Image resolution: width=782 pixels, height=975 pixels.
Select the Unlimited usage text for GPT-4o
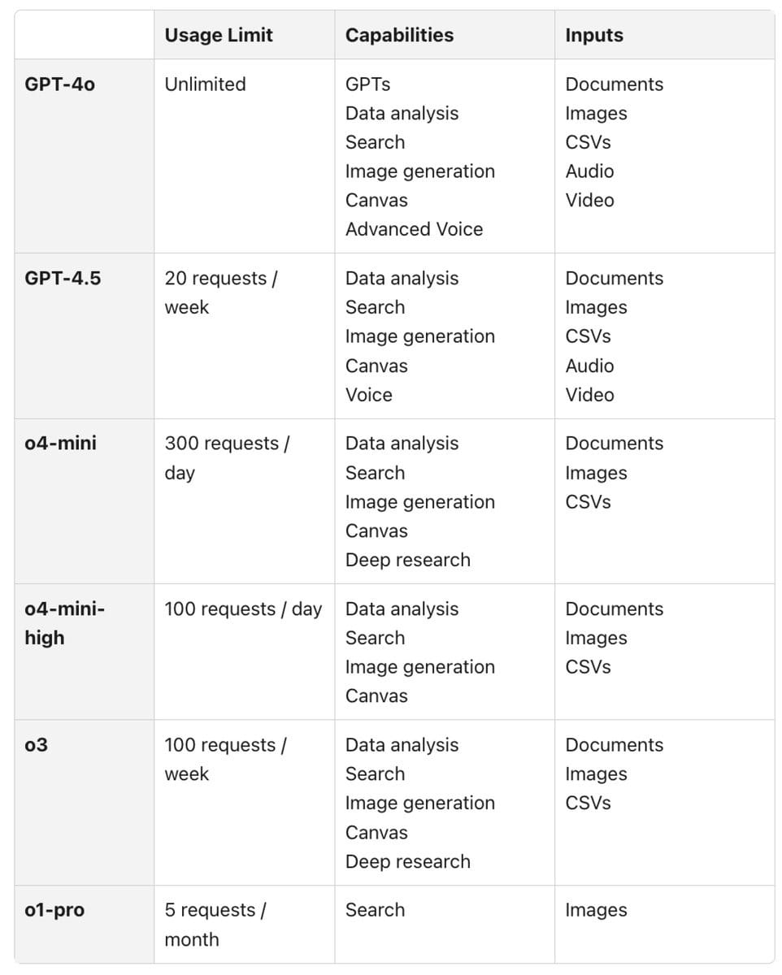(205, 84)
